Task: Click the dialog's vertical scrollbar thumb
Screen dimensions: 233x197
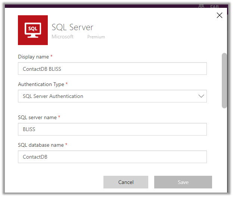Action: pos(224,80)
